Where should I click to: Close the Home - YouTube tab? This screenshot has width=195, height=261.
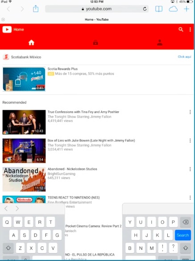(3, 20)
